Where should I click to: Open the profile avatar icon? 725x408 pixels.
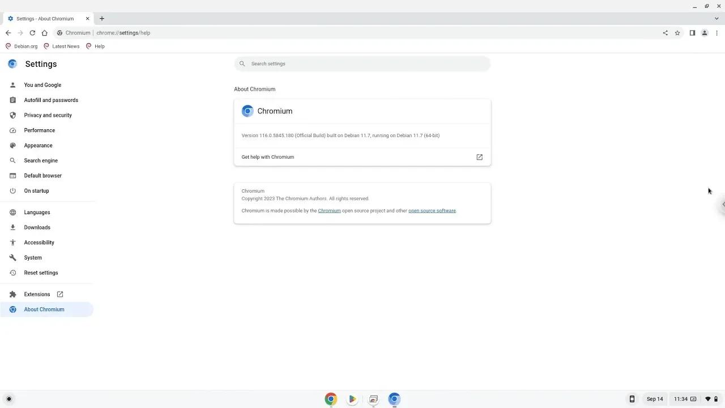705,33
